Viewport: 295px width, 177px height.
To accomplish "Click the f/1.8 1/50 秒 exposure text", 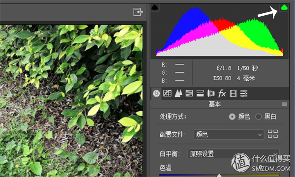I will (237, 68).
